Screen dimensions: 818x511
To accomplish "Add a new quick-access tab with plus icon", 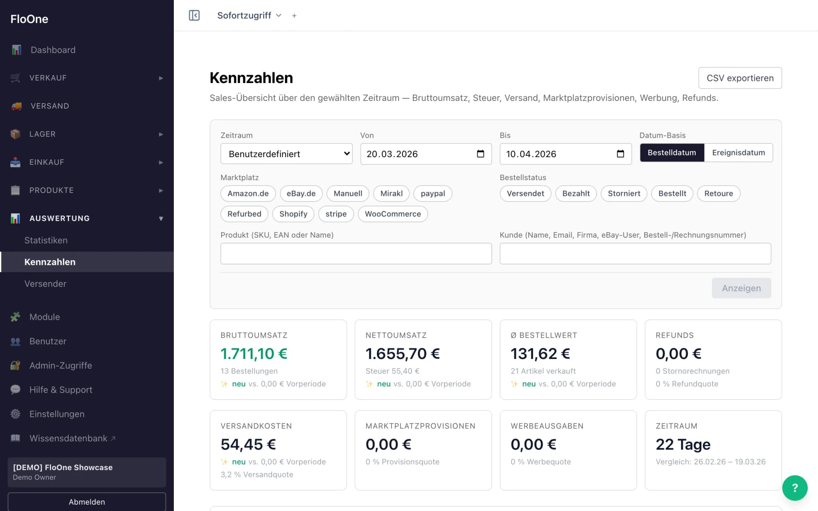I will click(x=294, y=16).
